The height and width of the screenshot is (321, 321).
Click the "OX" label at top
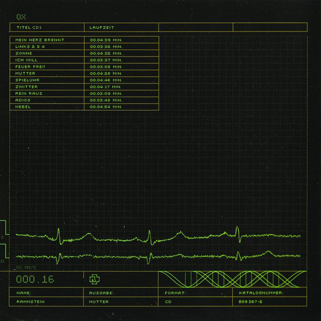(x=21, y=17)
